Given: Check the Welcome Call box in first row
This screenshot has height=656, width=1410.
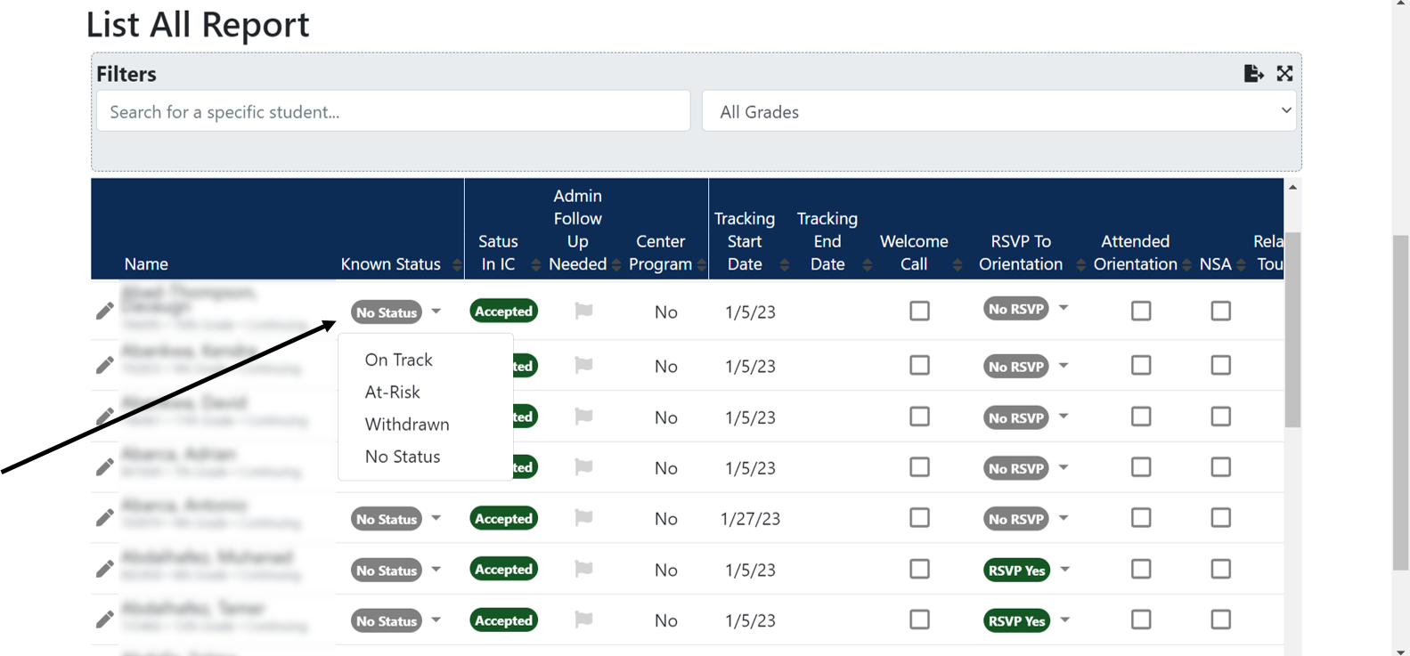Looking at the screenshot, I should pos(919,311).
